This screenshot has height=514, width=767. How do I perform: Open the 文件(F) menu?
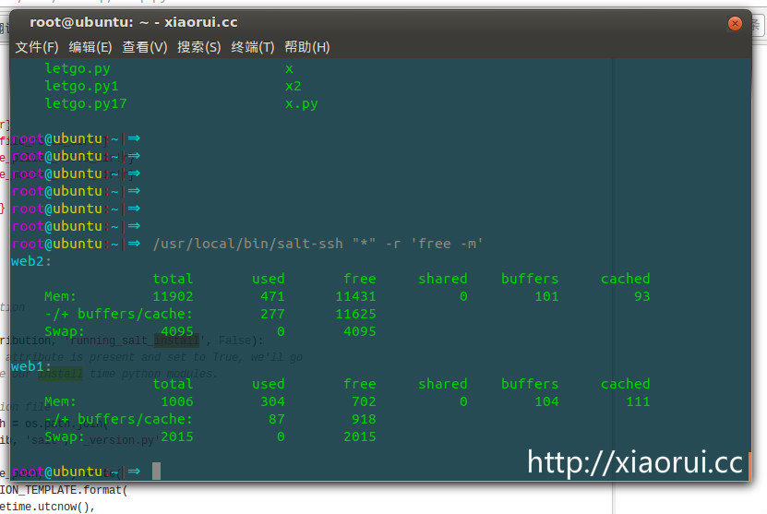37,47
